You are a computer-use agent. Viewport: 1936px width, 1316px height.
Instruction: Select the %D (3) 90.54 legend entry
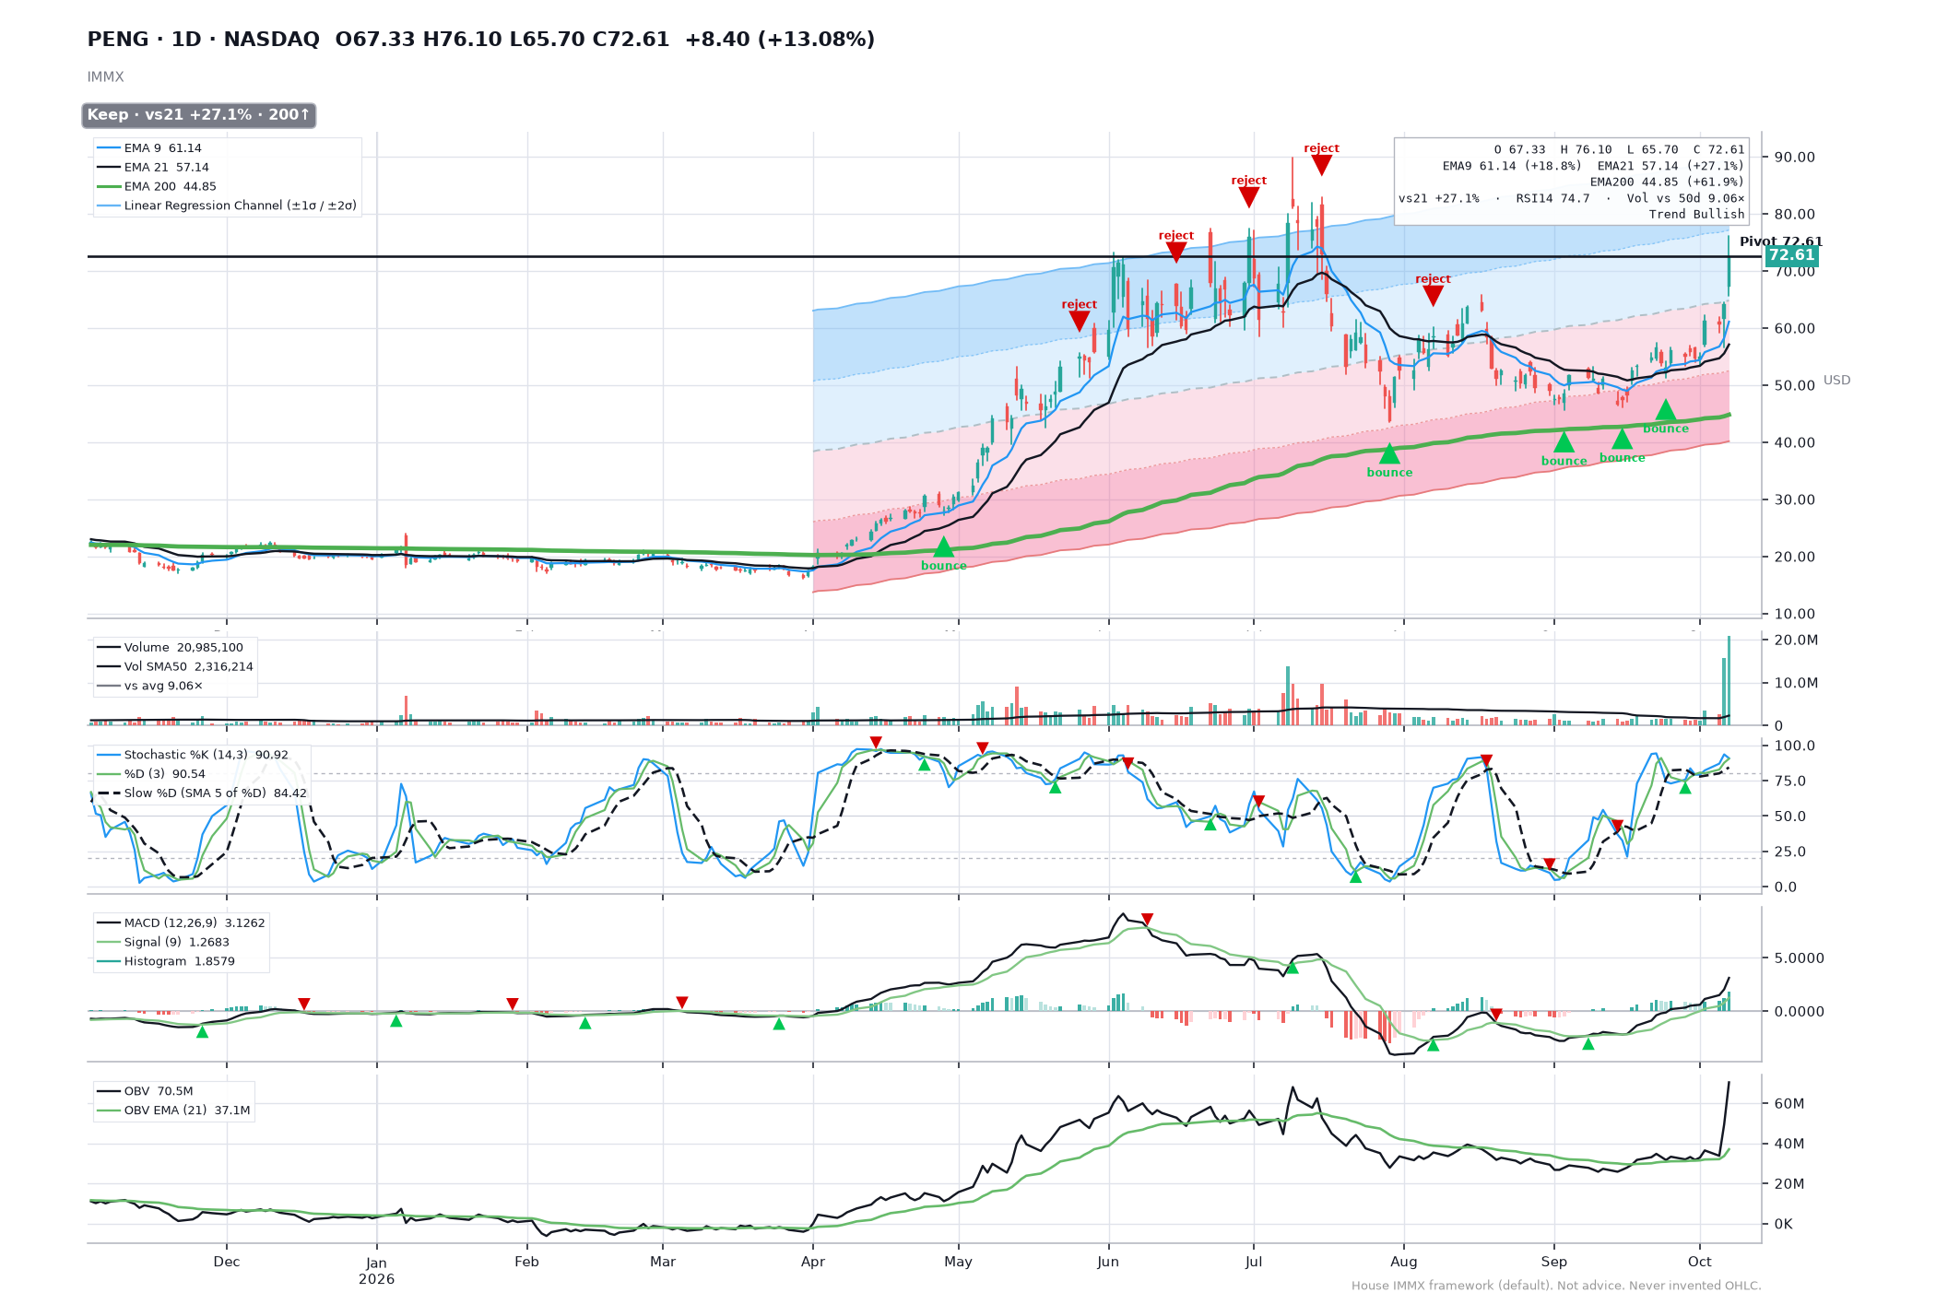pos(151,774)
